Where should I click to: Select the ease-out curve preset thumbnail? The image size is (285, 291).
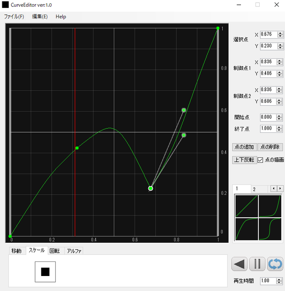click(247, 229)
